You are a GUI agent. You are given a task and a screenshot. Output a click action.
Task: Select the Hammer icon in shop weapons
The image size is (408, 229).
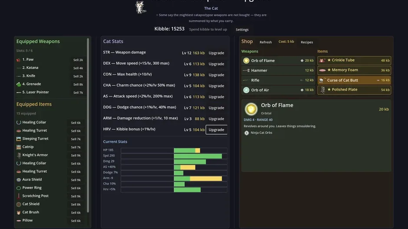click(246, 71)
